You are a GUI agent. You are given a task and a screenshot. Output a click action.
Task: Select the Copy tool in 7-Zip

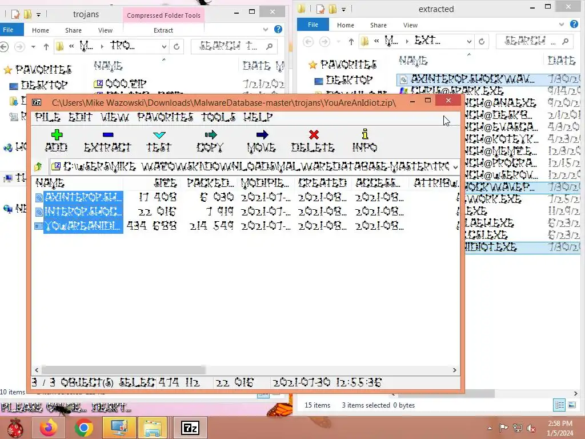(210, 141)
